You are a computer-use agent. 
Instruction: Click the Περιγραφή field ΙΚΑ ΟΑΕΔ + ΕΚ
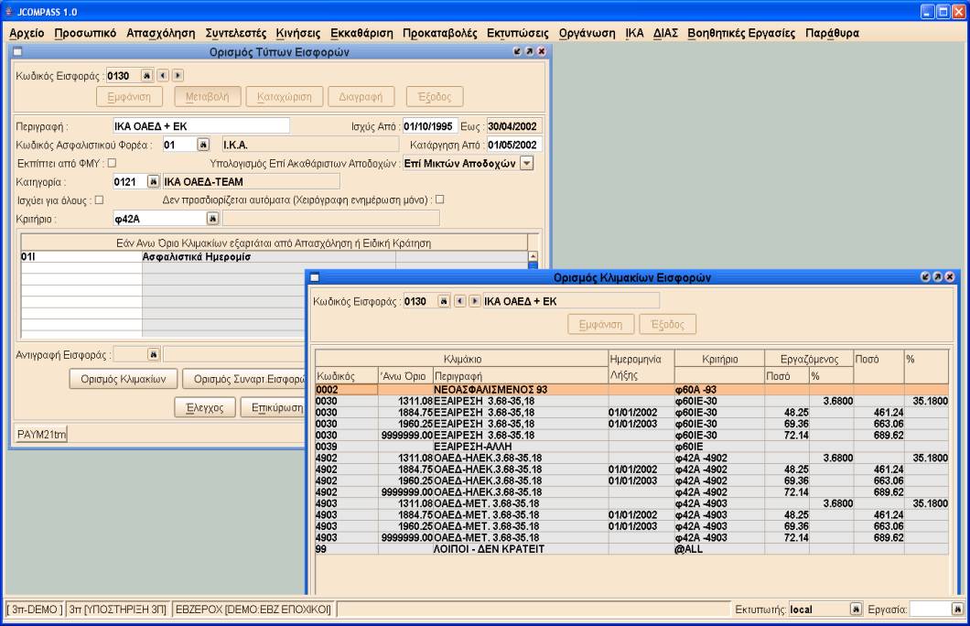point(201,126)
